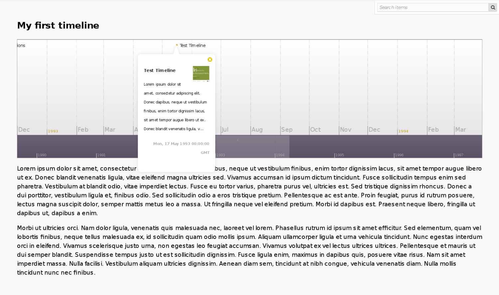Click the Lorem ipsum text inside popup
Viewport: 499px width, 295px height.
(175, 107)
